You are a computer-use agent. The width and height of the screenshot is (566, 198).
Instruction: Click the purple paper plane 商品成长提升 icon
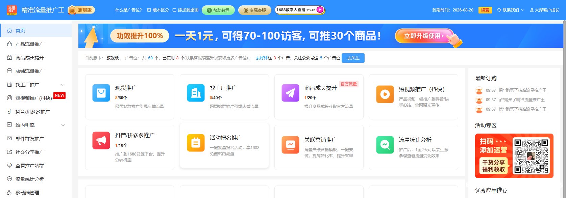pyautogui.click(x=290, y=93)
